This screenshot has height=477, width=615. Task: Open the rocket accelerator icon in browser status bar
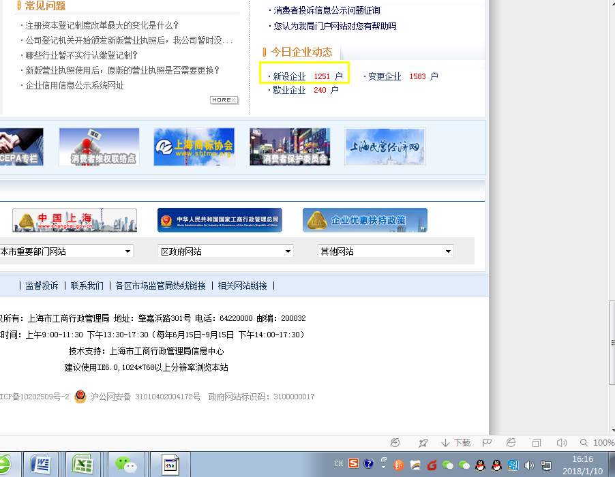tap(423, 443)
